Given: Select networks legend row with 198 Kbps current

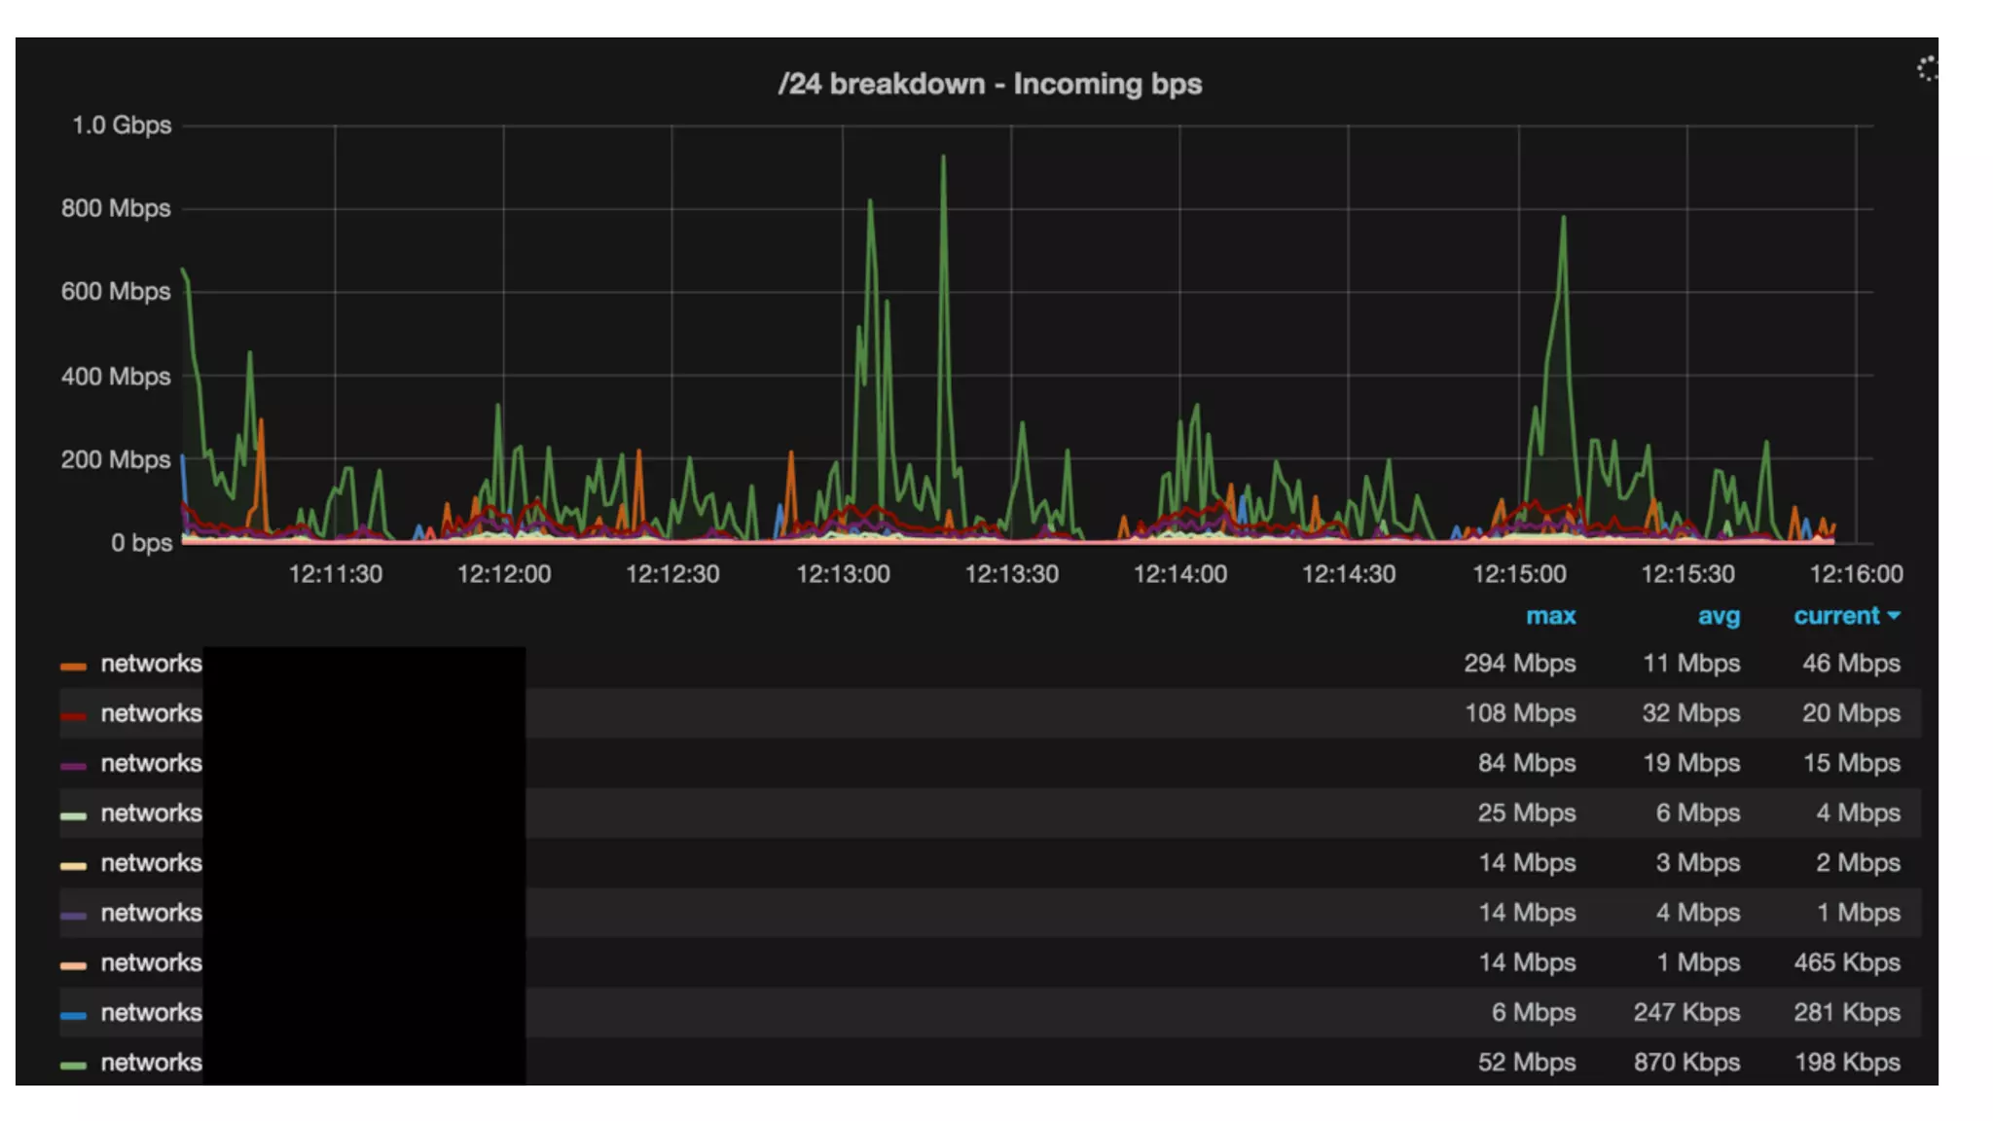Looking at the screenshot, I should tap(151, 1063).
